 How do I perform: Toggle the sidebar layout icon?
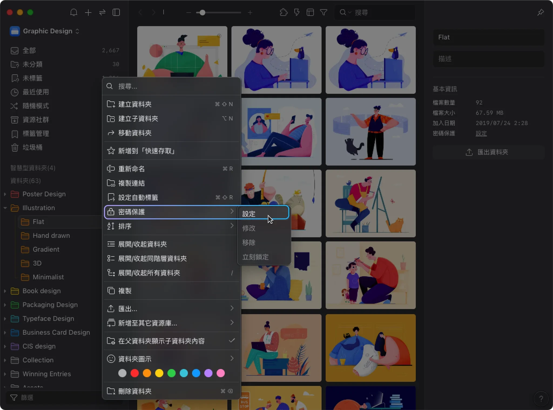(x=116, y=12)
